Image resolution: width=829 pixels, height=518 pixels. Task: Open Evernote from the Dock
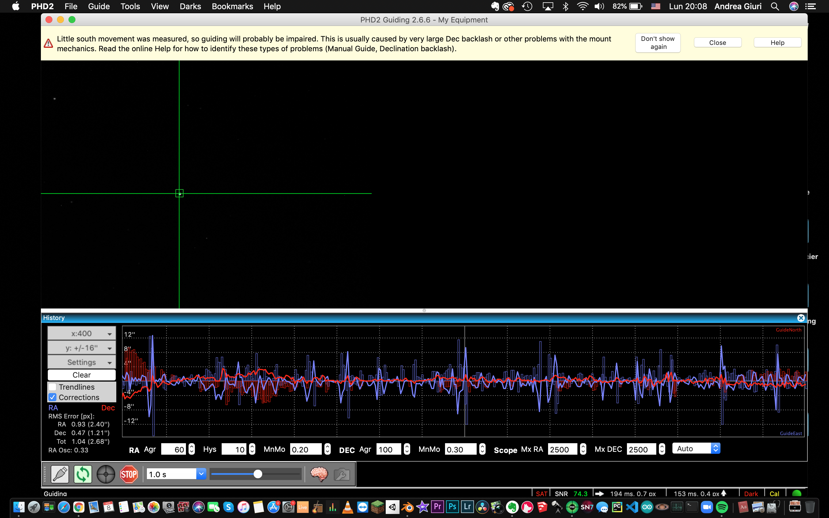click(x=512, y=507)
